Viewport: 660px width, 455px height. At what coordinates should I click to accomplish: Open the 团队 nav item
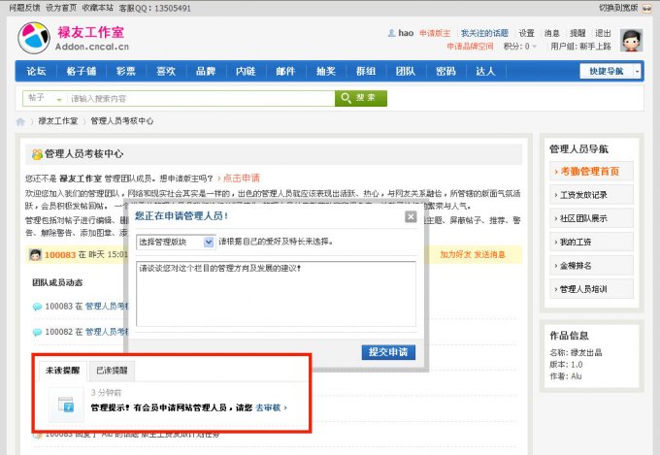click(406, 71)
